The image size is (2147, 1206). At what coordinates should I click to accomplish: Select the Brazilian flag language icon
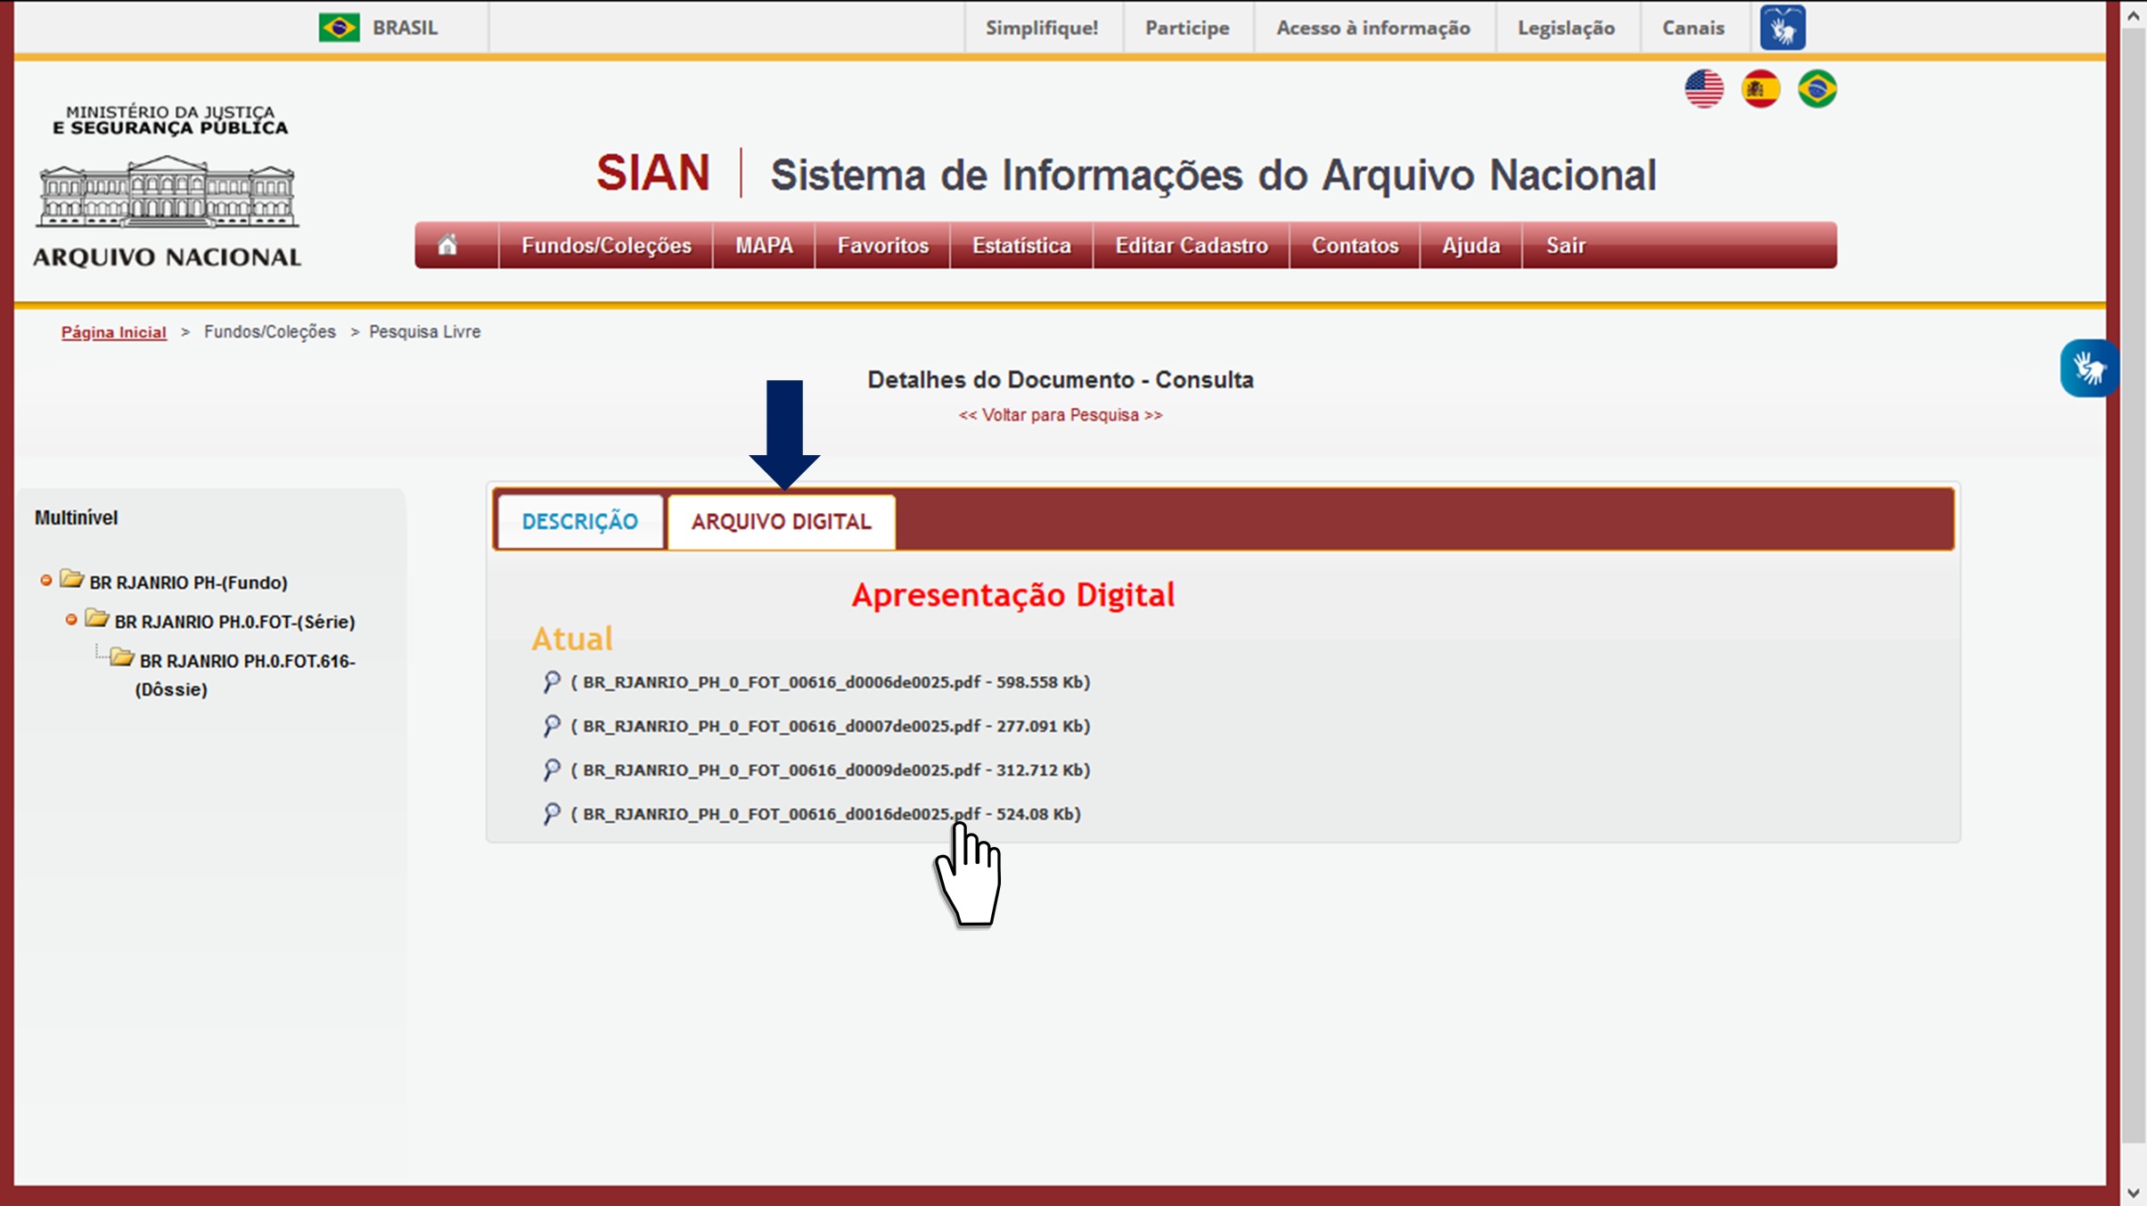1819,88
